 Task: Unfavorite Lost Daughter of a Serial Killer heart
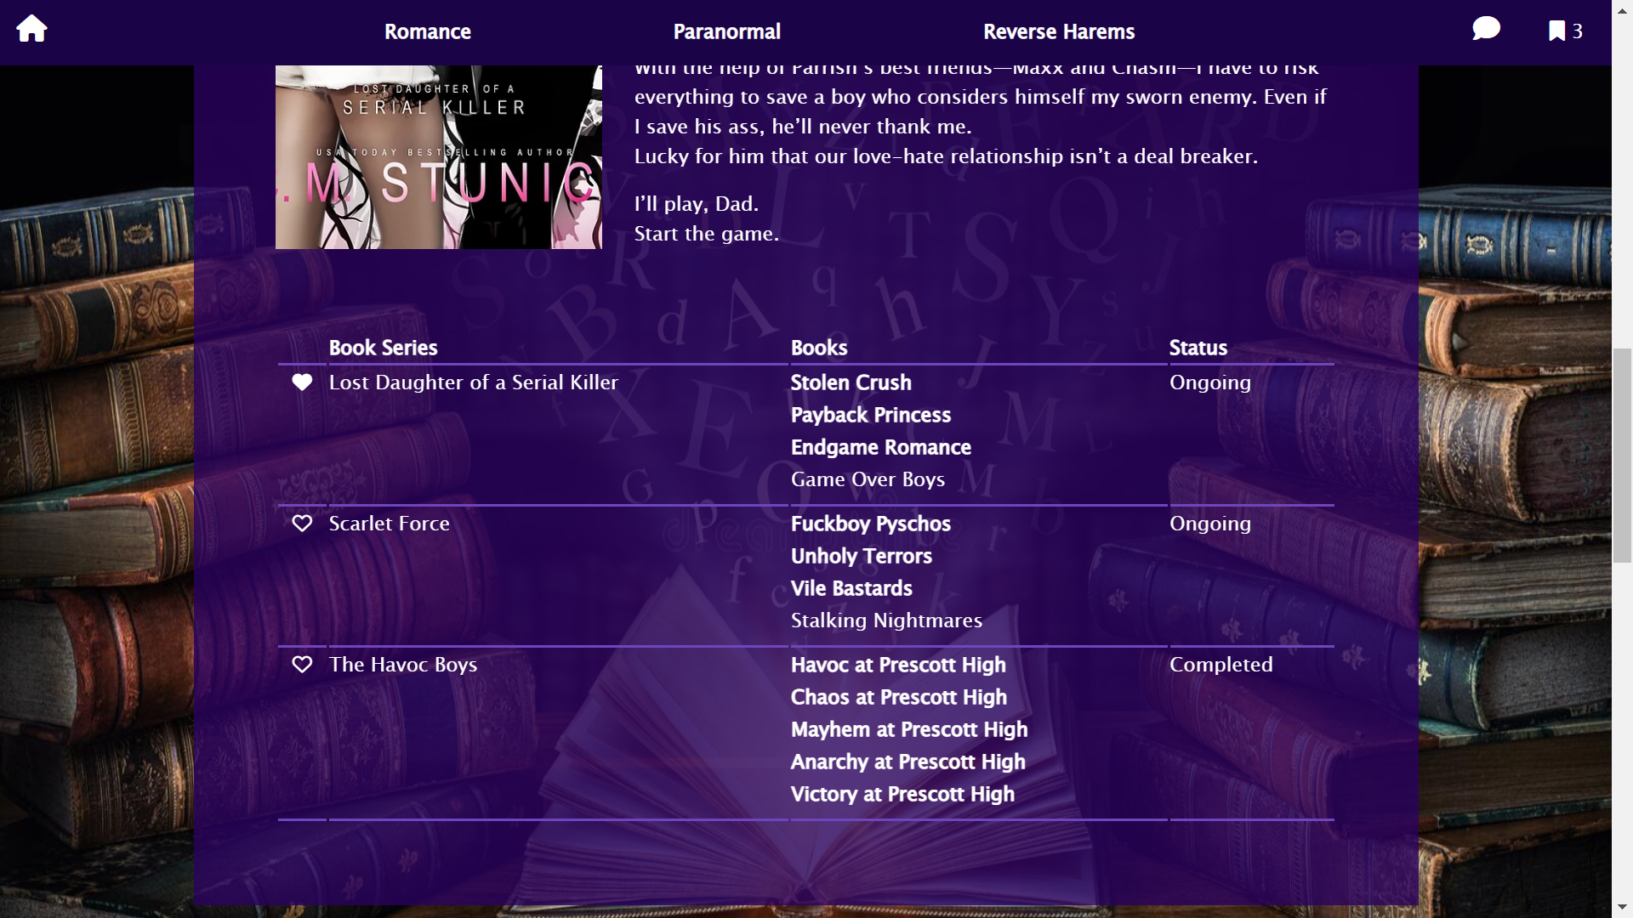click(302, 382)
